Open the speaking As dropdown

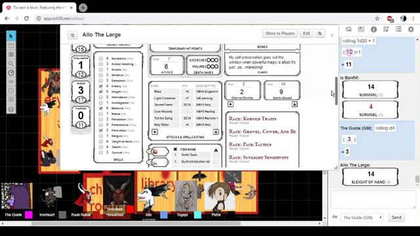(362, 218)
